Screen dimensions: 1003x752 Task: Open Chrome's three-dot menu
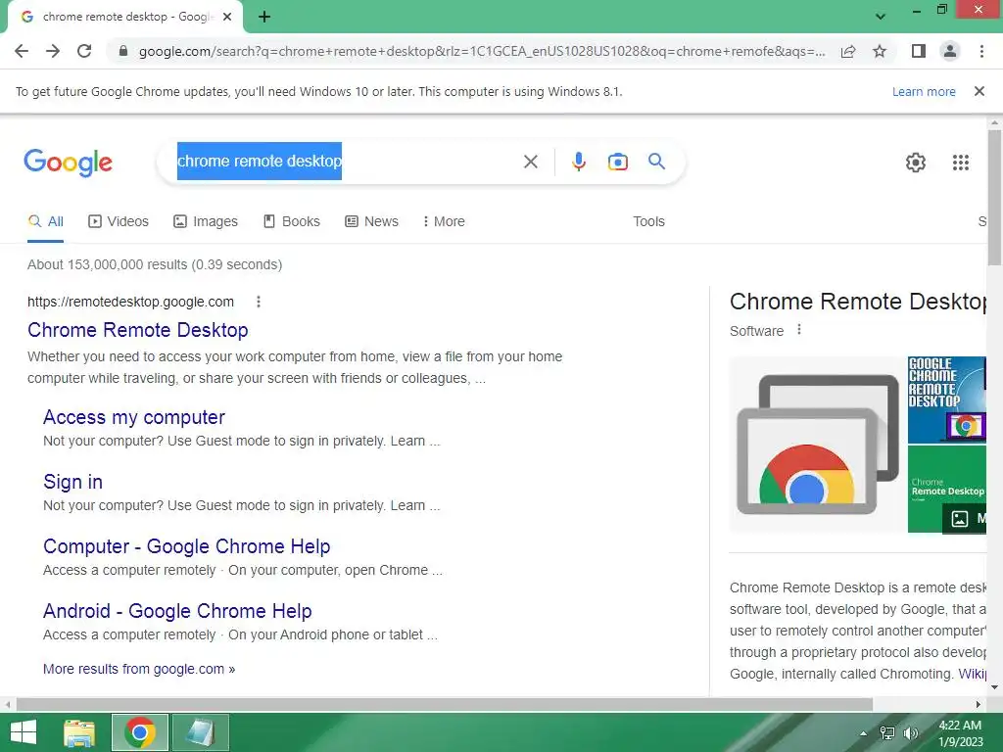[x=981, y=51]
